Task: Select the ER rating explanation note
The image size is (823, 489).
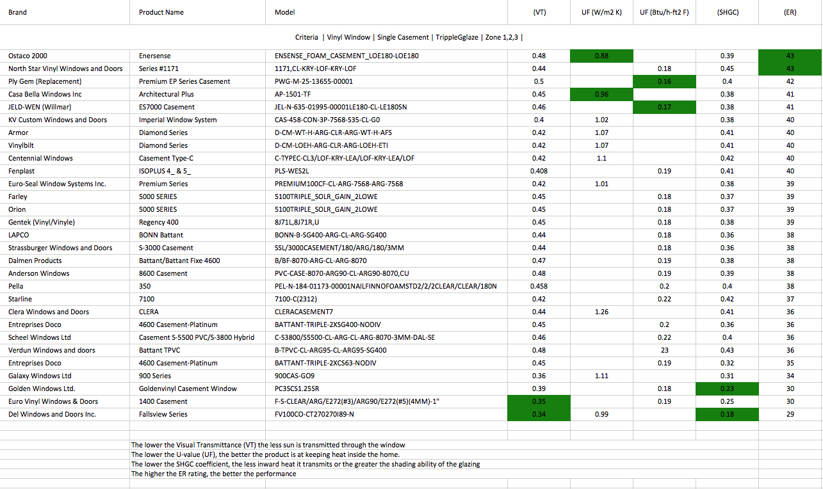Action: [214, 474]
